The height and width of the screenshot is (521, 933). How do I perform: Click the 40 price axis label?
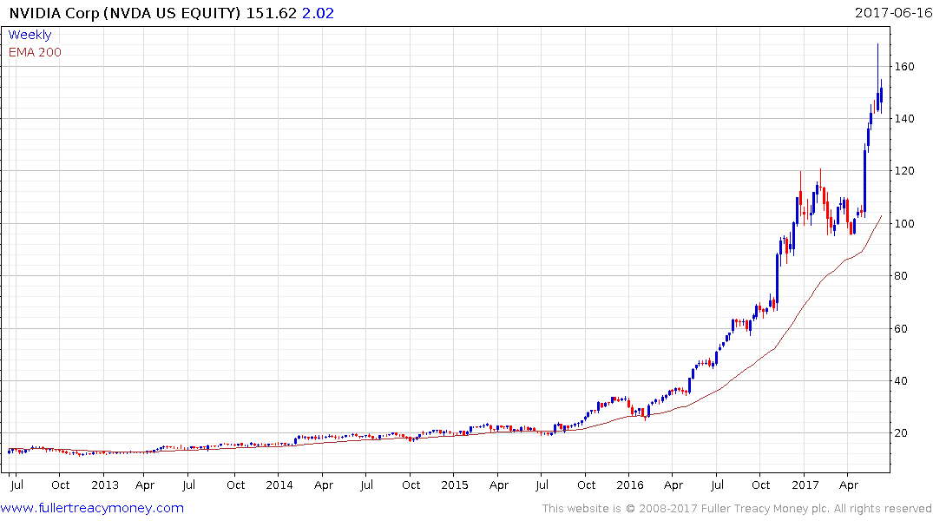coord(902,381)
